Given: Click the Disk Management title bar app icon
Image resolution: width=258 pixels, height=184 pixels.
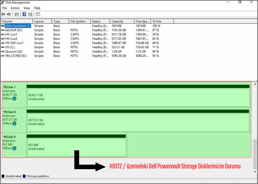Looking at the screenshot, I should [2, 3].
